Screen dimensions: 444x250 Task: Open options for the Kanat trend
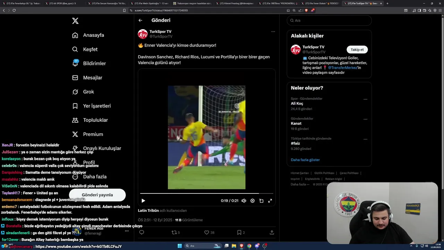tap(365, 119)
